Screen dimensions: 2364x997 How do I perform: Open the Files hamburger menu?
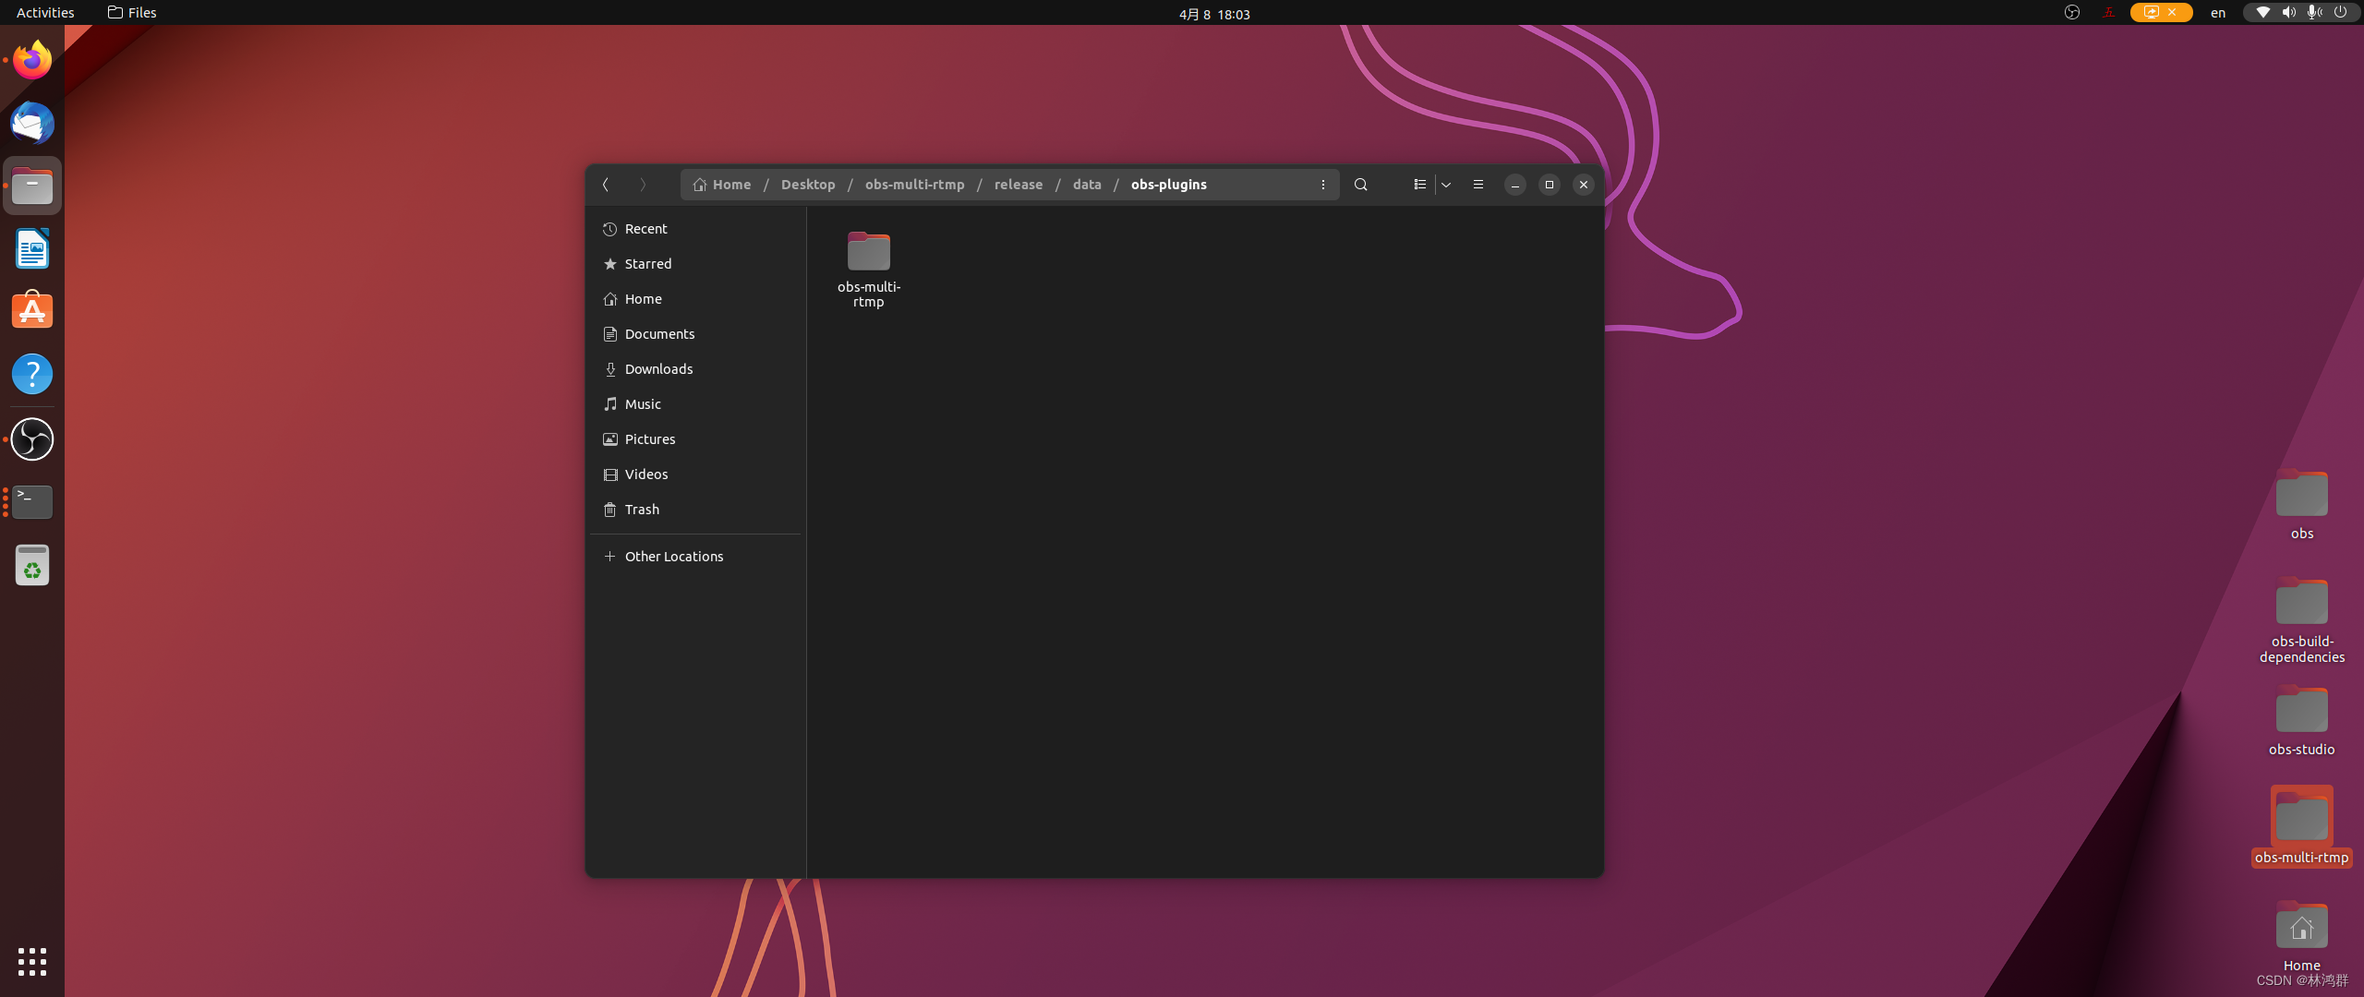coord(1478,185)
